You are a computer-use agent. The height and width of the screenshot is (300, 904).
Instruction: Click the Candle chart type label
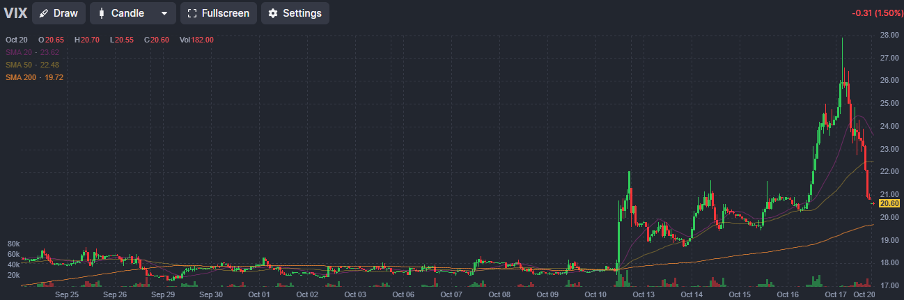[x=127, y=13]
